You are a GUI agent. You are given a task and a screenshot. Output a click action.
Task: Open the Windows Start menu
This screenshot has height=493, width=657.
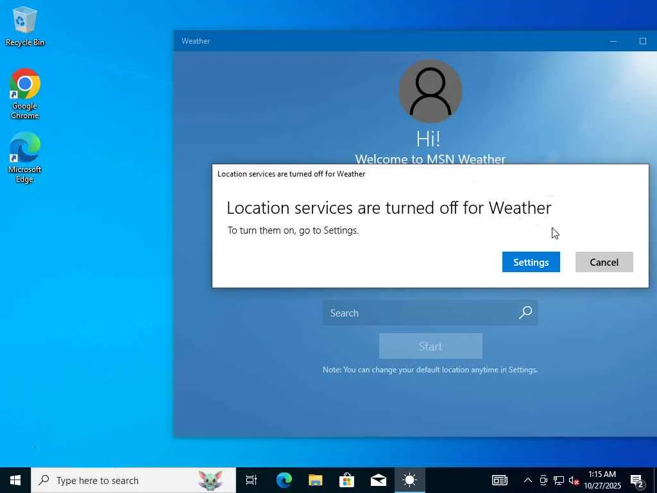click(x=15, y=480)
